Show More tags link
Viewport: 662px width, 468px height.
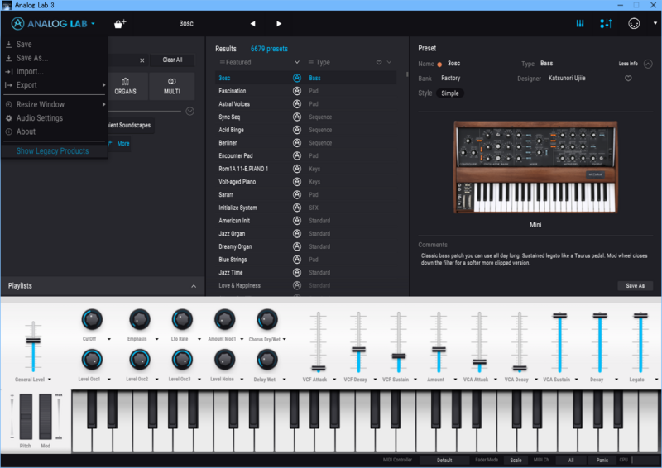click(x=122, y=144)
